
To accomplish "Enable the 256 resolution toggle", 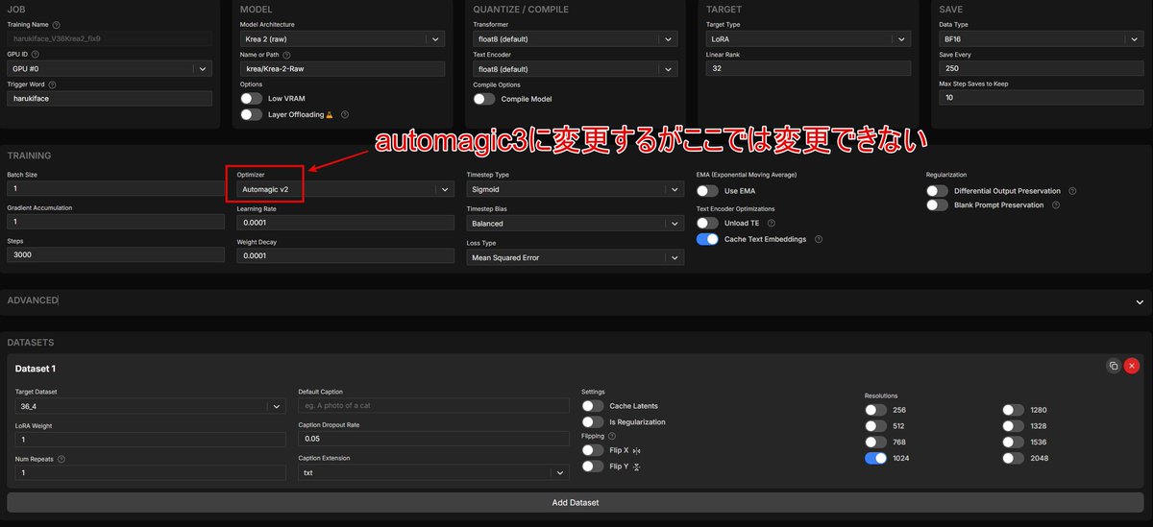I will 875,410.
